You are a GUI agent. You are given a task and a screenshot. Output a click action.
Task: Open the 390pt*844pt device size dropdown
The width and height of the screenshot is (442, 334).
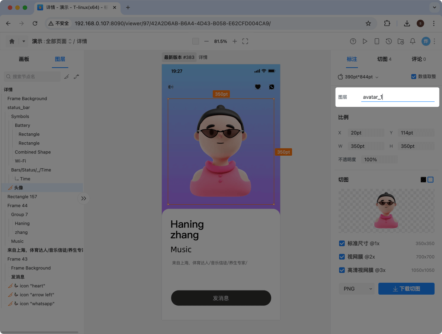(358, 77)
